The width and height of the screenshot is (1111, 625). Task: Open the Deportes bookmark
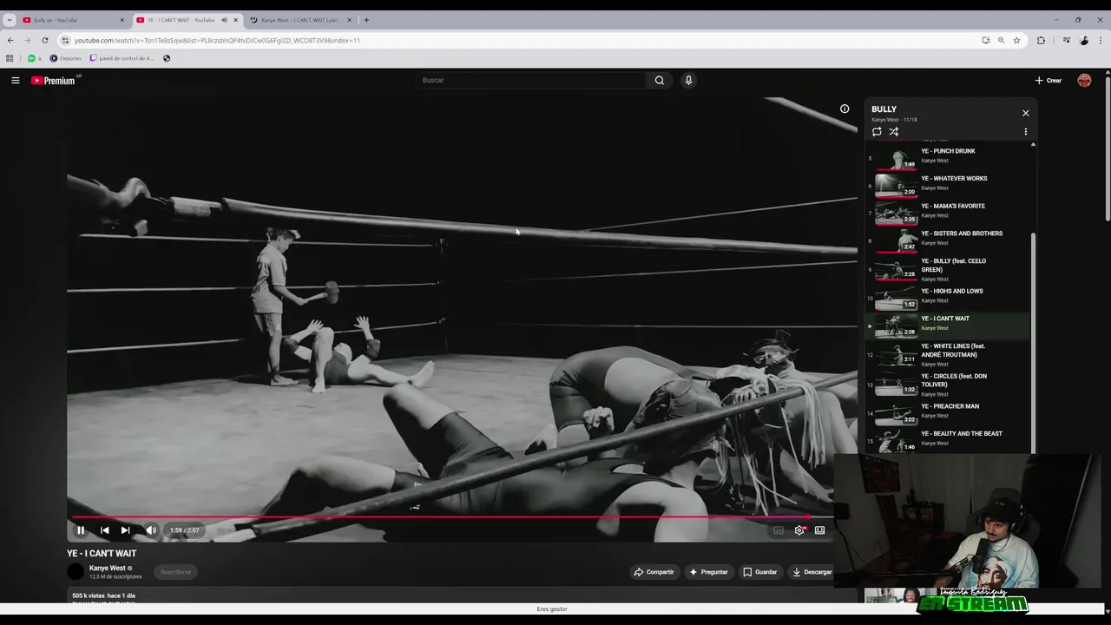click(x=66, y=58)
